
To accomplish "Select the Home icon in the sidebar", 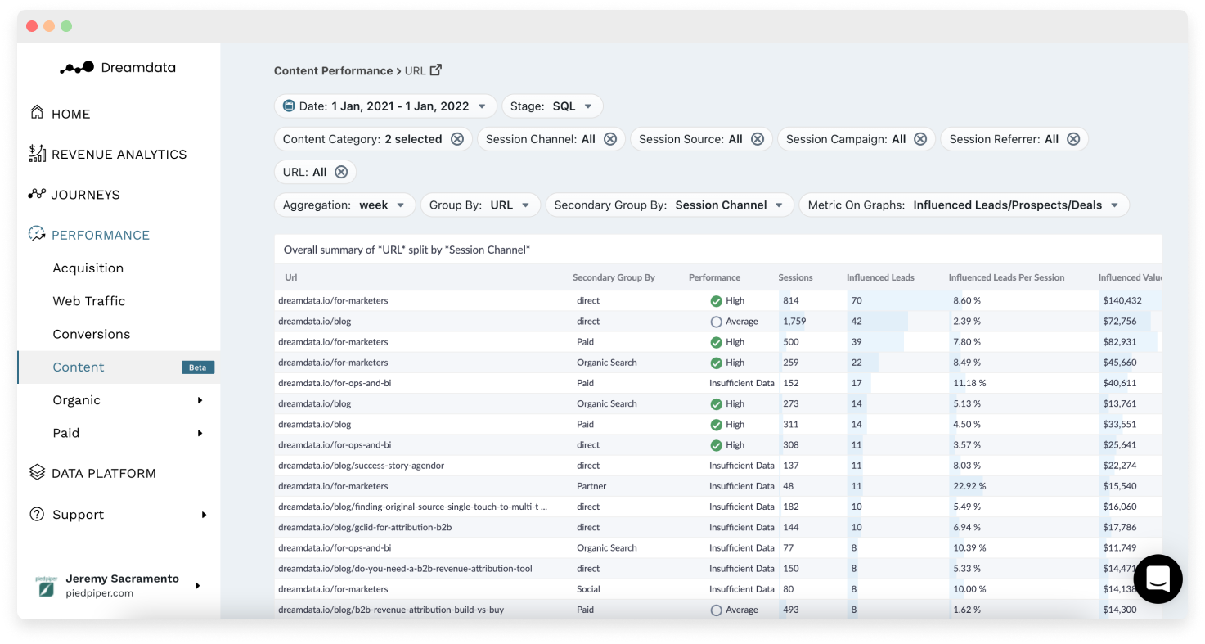I will click(35, 114).
